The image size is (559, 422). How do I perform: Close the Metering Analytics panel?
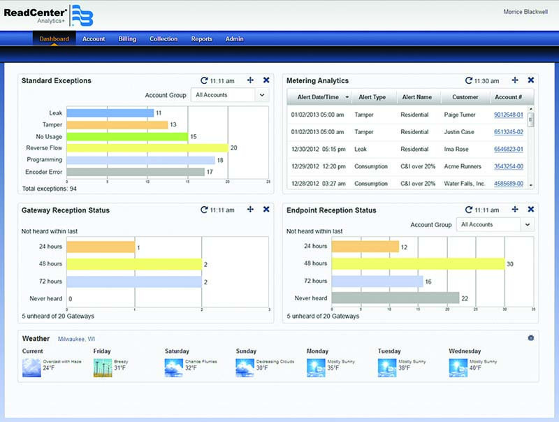tap(530, 81)
